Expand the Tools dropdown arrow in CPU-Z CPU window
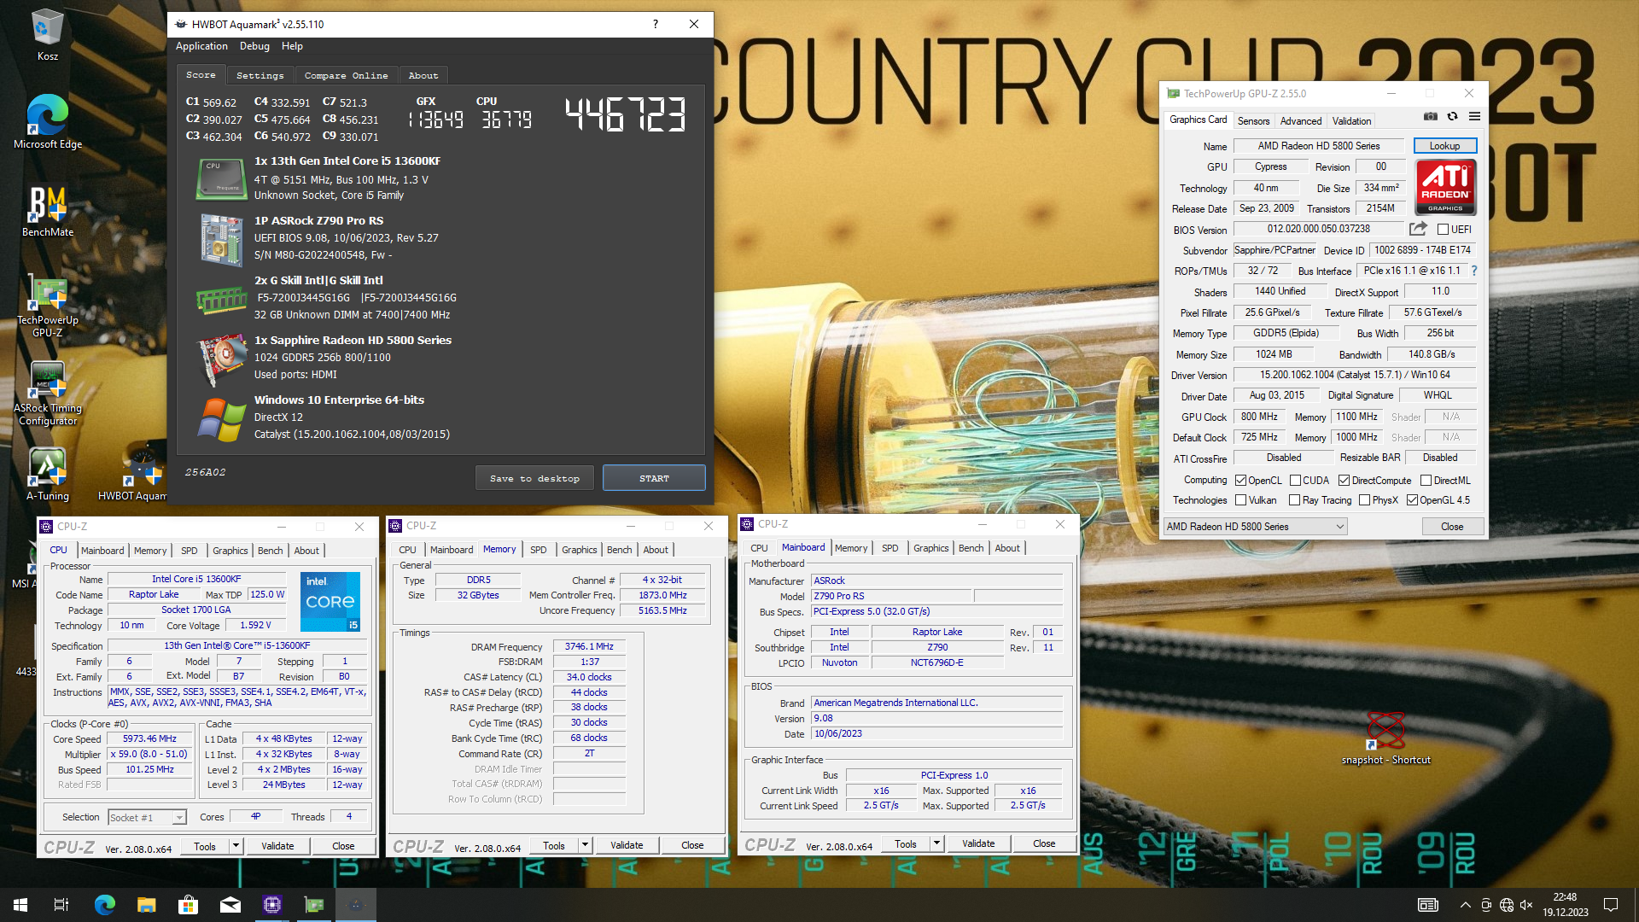1639x922 pixels. [236, 846]
